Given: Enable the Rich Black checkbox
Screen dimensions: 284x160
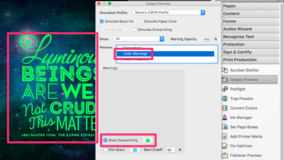Looking at the screenshot, I should [x=105, y=150].
